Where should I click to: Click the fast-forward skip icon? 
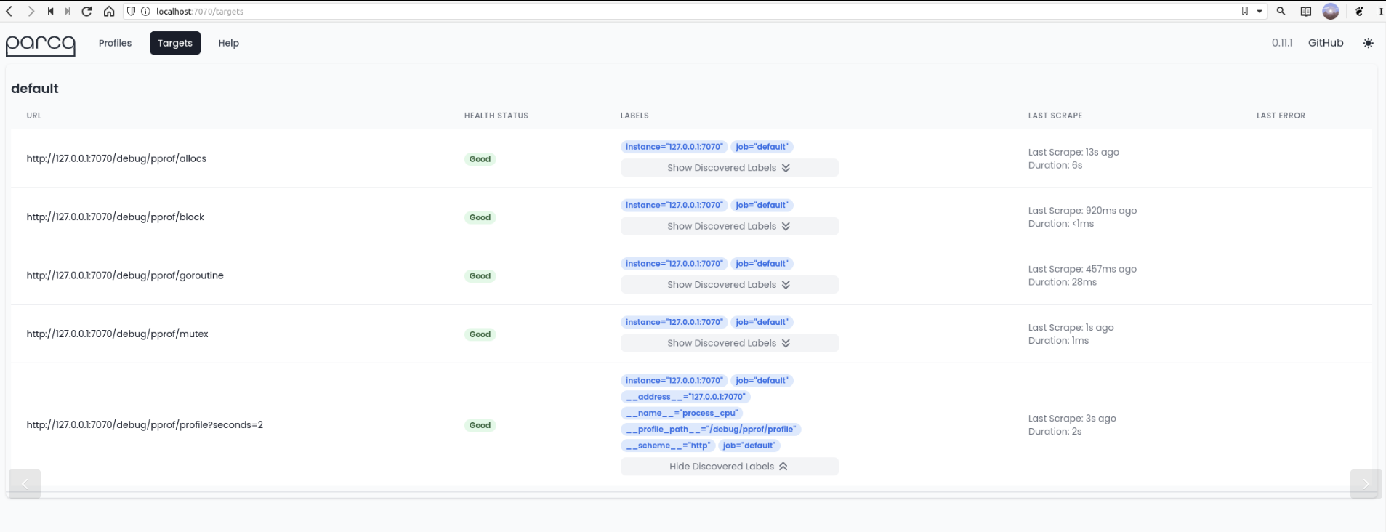point(68,11)
